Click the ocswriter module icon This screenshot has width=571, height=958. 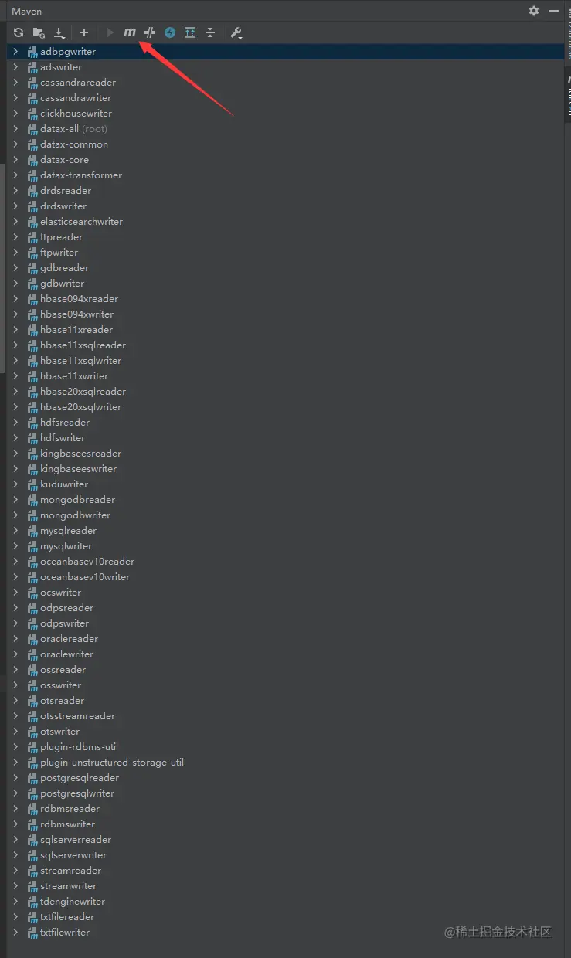[32, 593]
